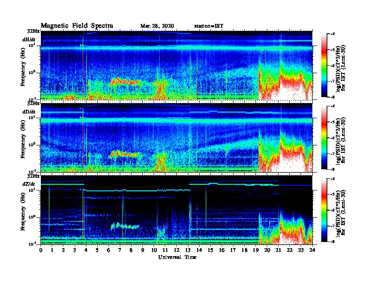
Task: Click the white saturated region in dD/dt panel
Action: click(x=291, y=163)
